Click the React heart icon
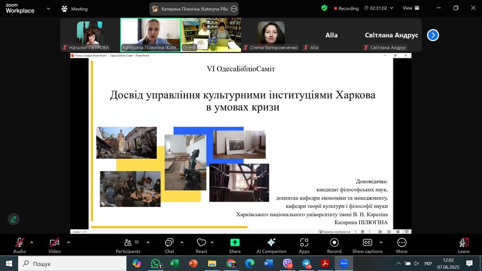The image size is (482, 271). [201, 245]
